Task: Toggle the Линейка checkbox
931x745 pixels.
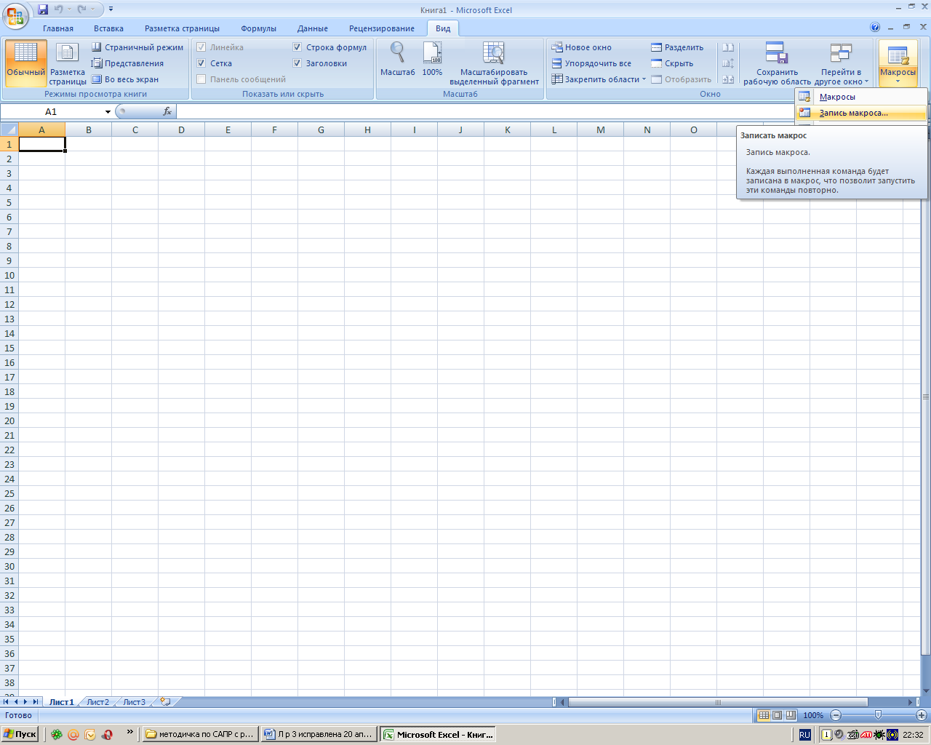Action: pyautogui.click(x=201, y=47)
